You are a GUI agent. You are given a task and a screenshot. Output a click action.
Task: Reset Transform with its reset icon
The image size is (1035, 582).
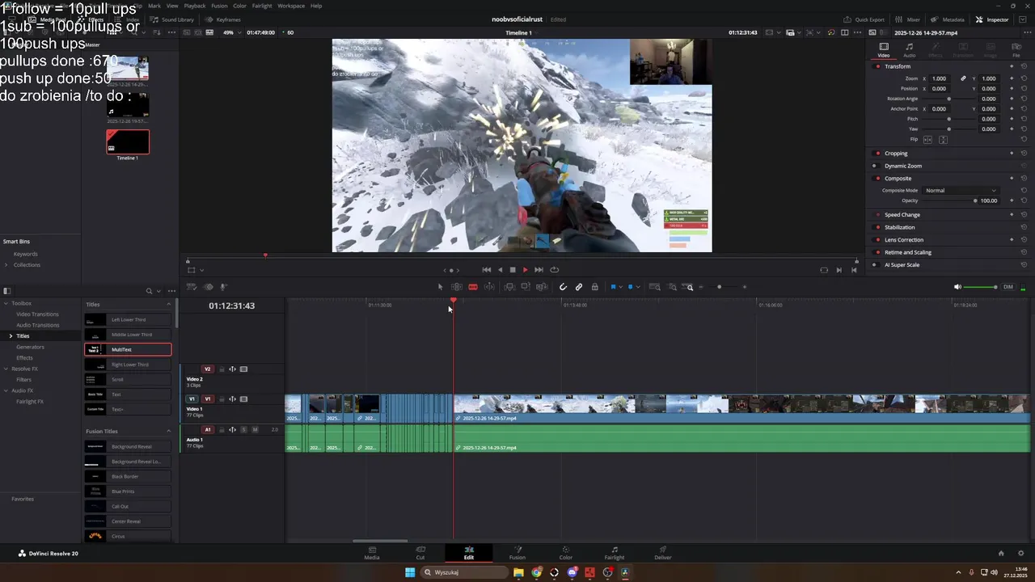[1024, 66]
